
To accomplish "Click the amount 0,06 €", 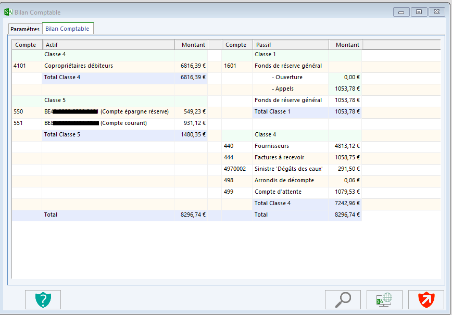I will tap(352, 181).
